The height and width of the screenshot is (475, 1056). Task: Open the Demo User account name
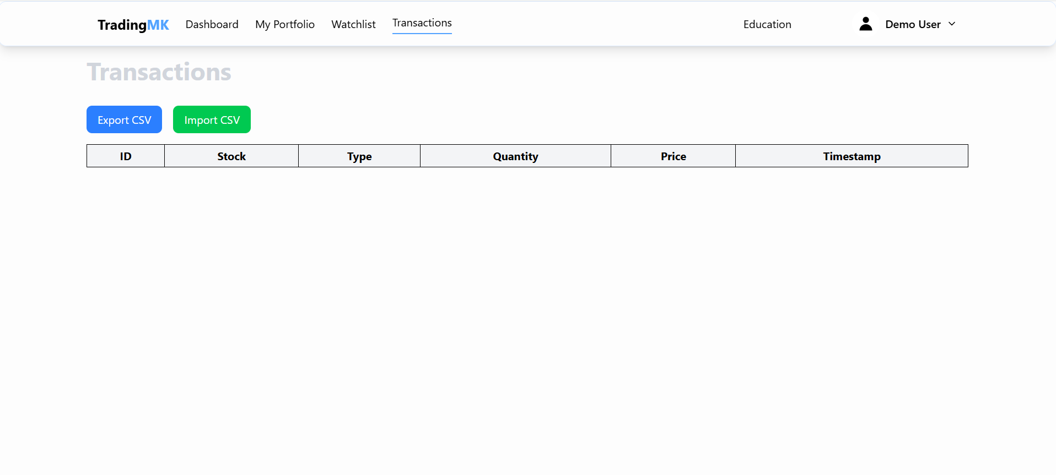click(912, 24)
